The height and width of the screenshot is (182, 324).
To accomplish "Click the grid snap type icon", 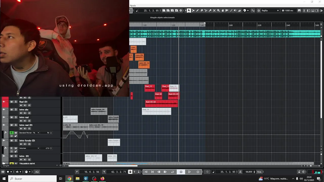I will [259, 10].
